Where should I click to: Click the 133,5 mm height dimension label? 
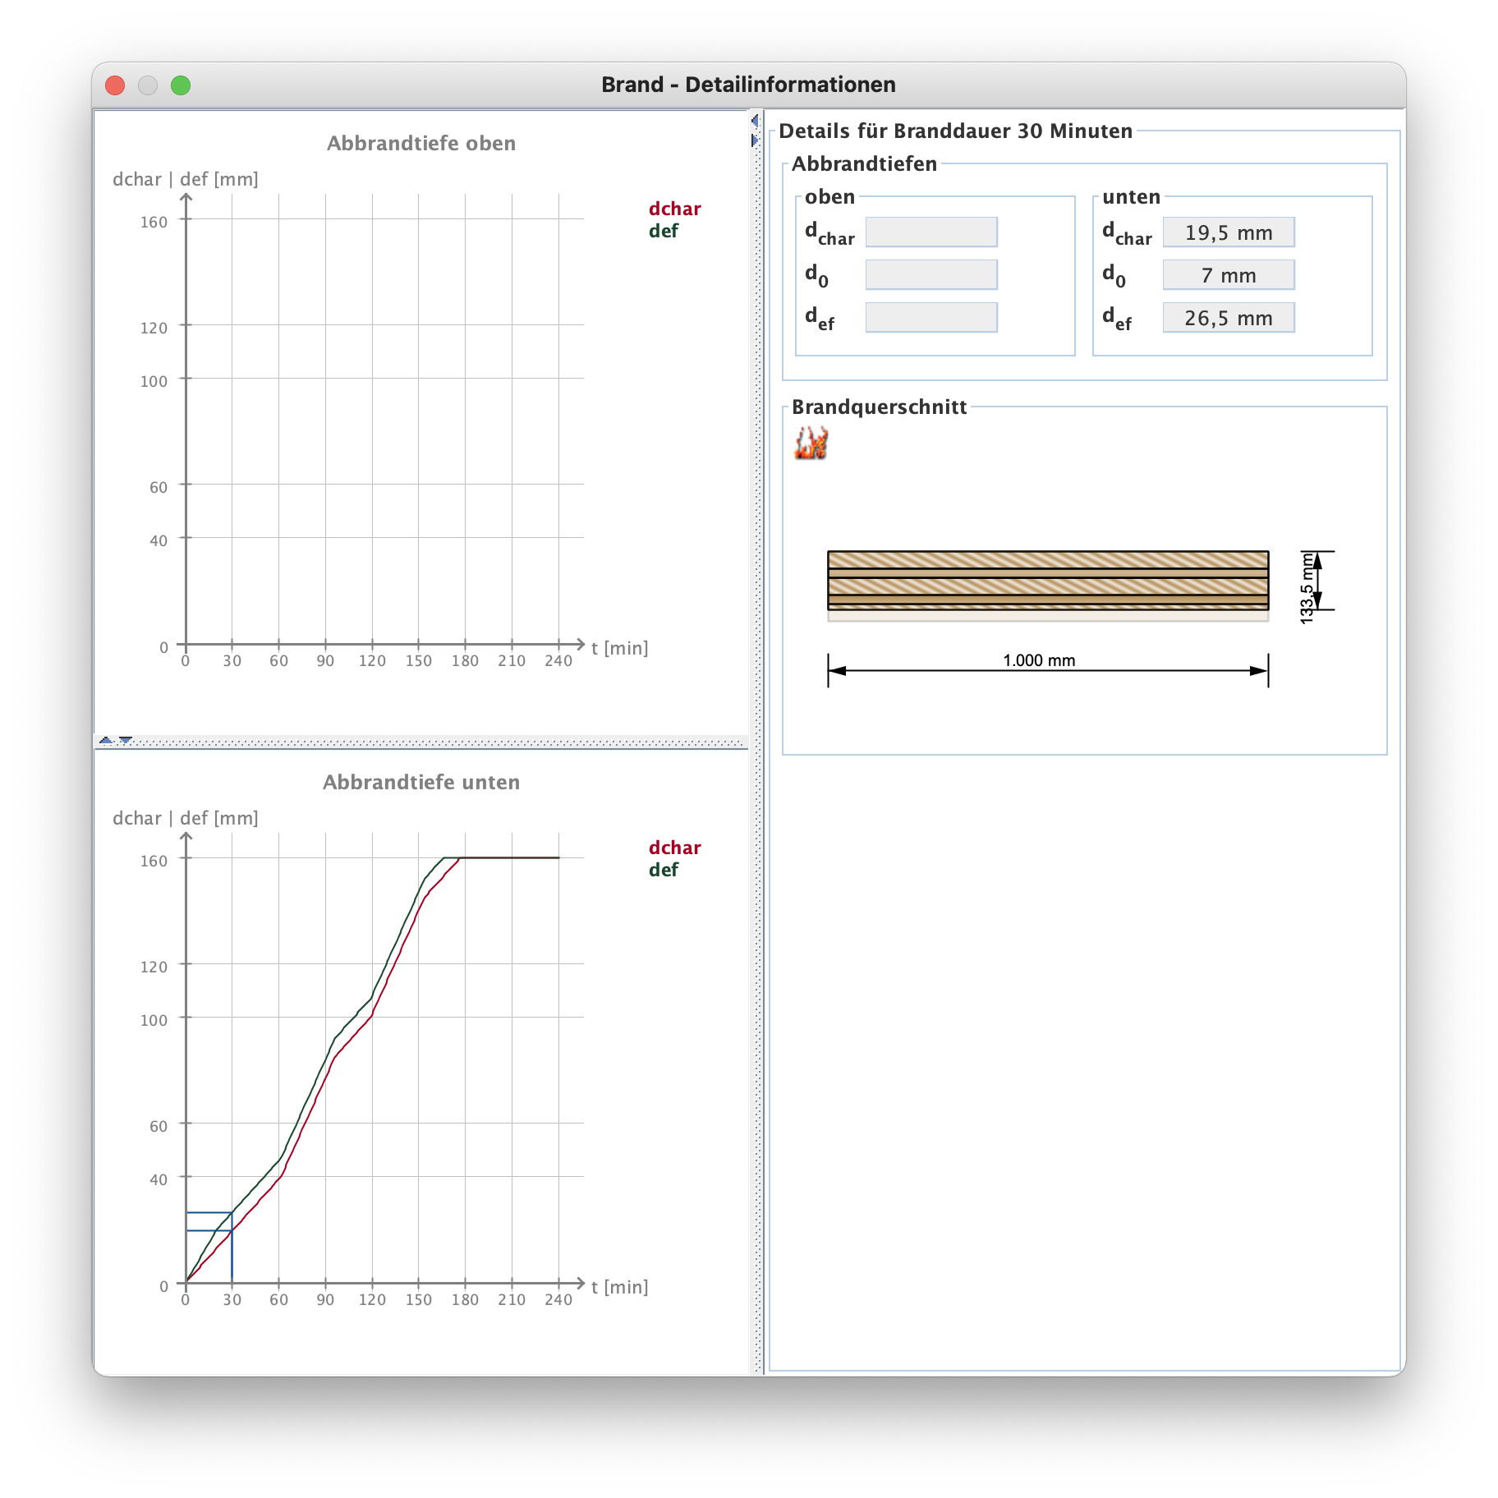coord(1307,588)
